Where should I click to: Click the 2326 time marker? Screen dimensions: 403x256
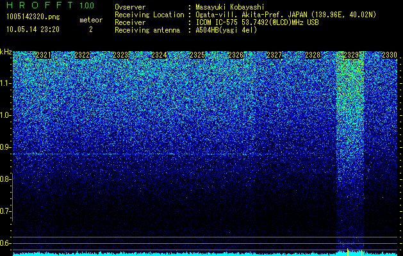(x=236, y=55)
